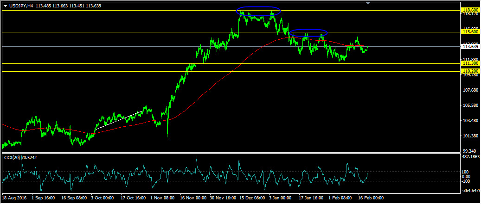The image size is (481, 204).
Task: Select the 118.600 yellow price label
Action: [x=471, y=10]
